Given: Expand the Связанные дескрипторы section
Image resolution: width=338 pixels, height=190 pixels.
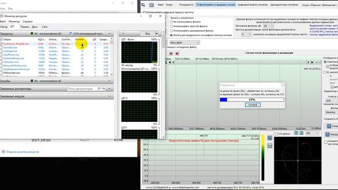Looking at the screenshot, I should pyautogui.click(x=109, y=89).
